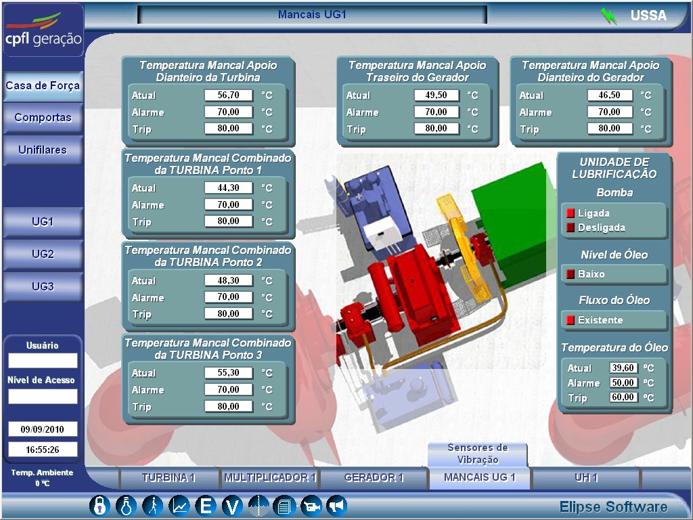Click the green lightning bolt icon
This screenshot has height=520, width=693.
pos(610,16)
